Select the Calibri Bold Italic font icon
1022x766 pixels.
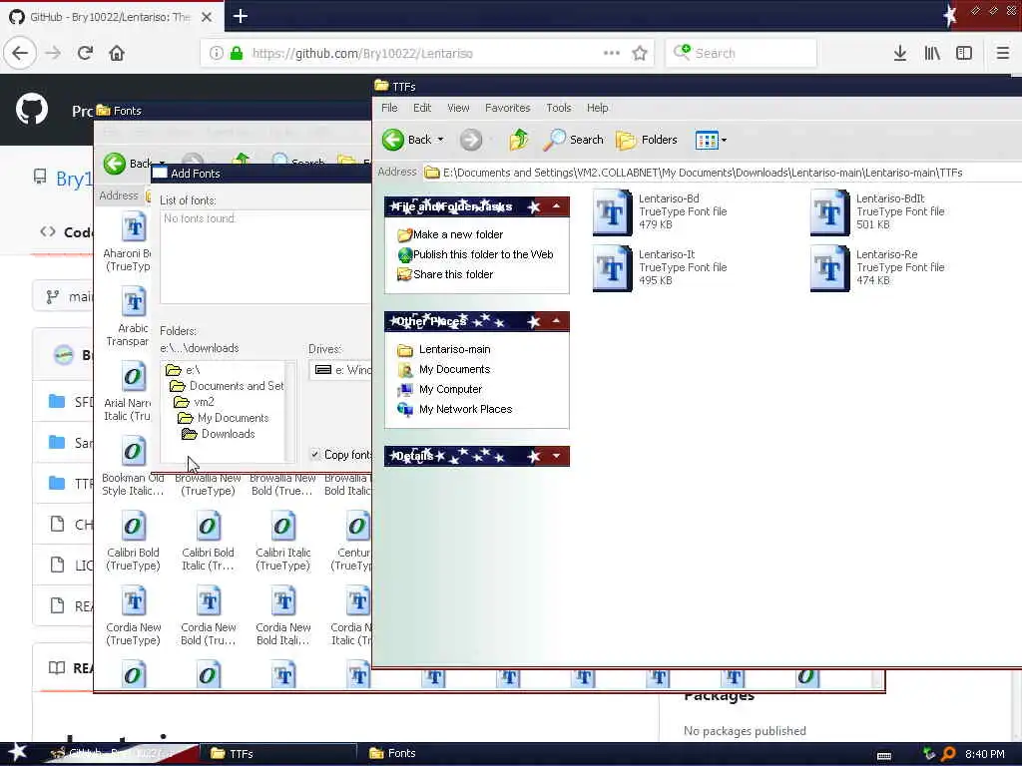coord(208,527)
